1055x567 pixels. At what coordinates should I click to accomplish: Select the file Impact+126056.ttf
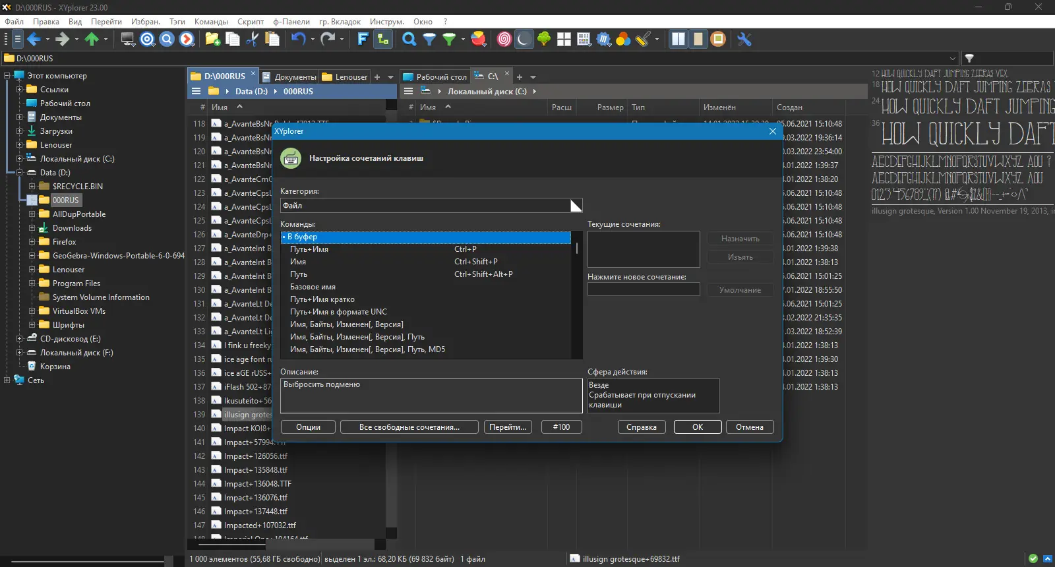pos(255,456)
